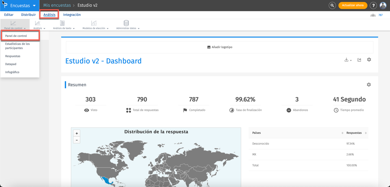
Task: Click the Añadir logotipo area
Action: [x=220, y=47]
